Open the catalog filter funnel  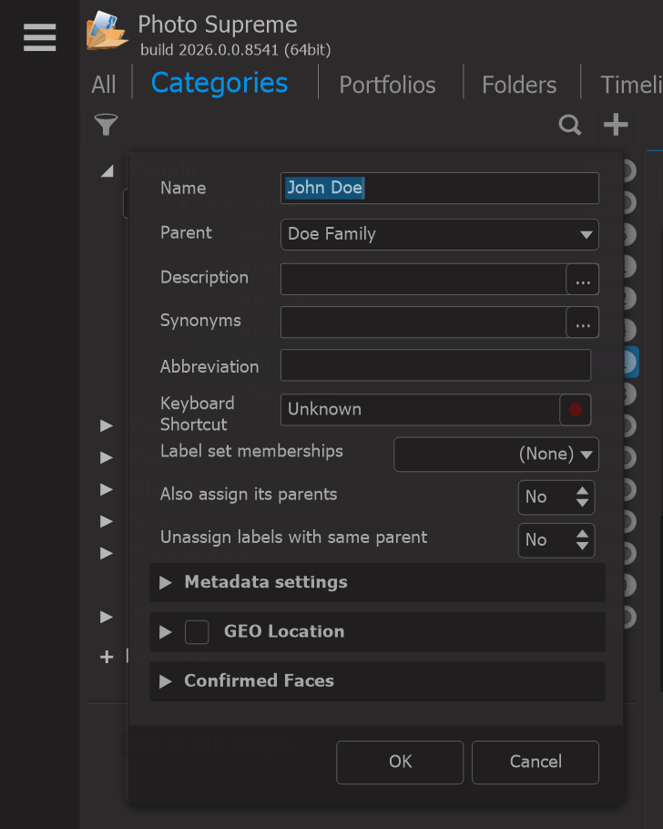(x=106, y=126)
